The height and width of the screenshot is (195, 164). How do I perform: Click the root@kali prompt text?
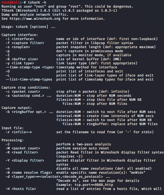(11, 2)
